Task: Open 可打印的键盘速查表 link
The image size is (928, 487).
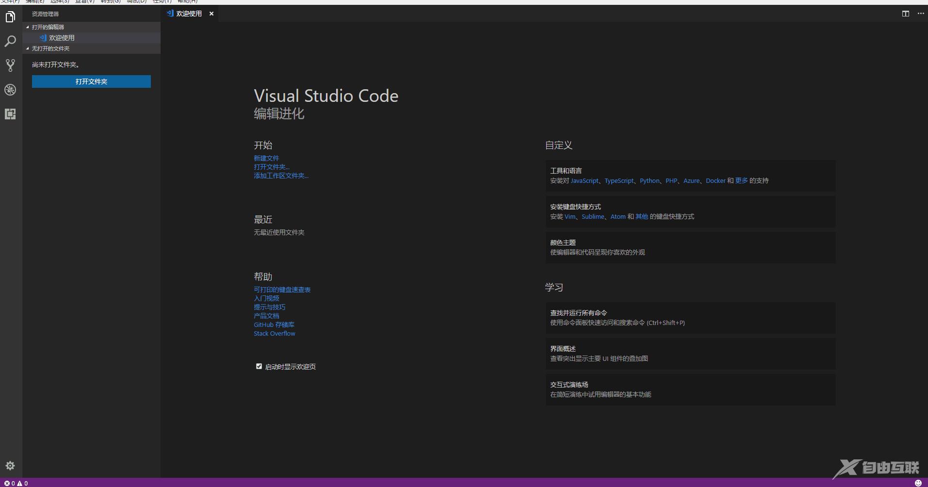Action: (x=282, y=290)
